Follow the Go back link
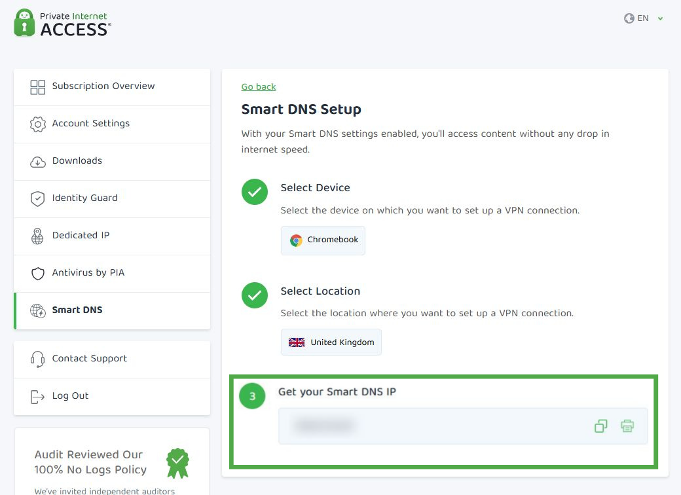Image resolution: width=681 pixels, height=495 pixels. click(x=259, y=87)
